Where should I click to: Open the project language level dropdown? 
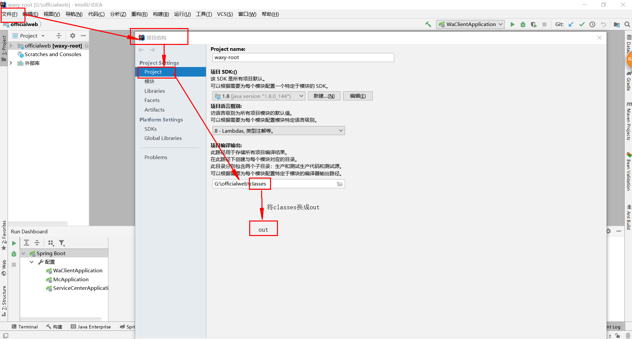(x=340, y=130)
